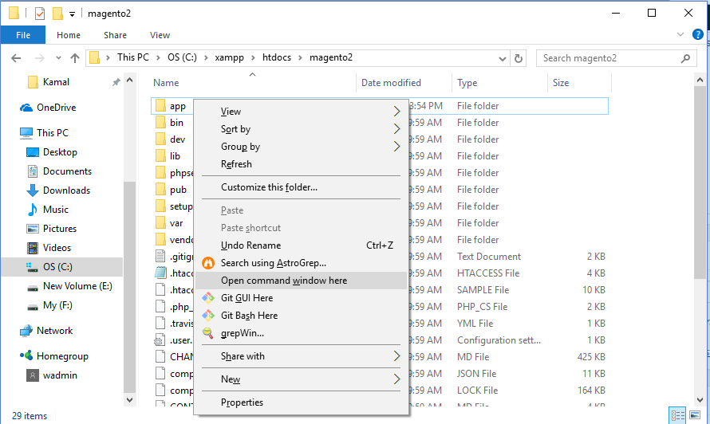Click the wadmin user icon
Image resolution: width=710 pixels, height=424 pixels.
(33, 375)
